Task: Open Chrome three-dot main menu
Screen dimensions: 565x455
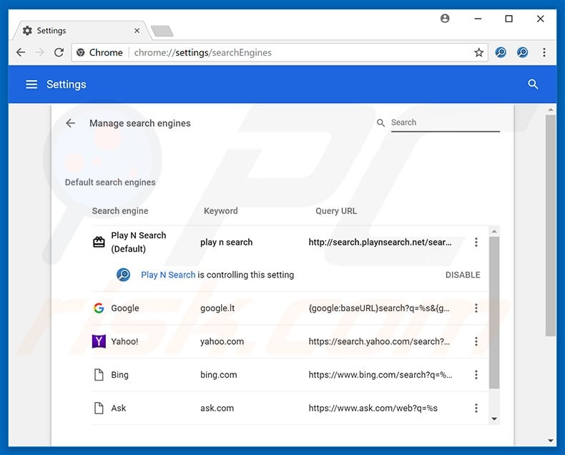Action: pyautogui.click(x=544, y=53)
